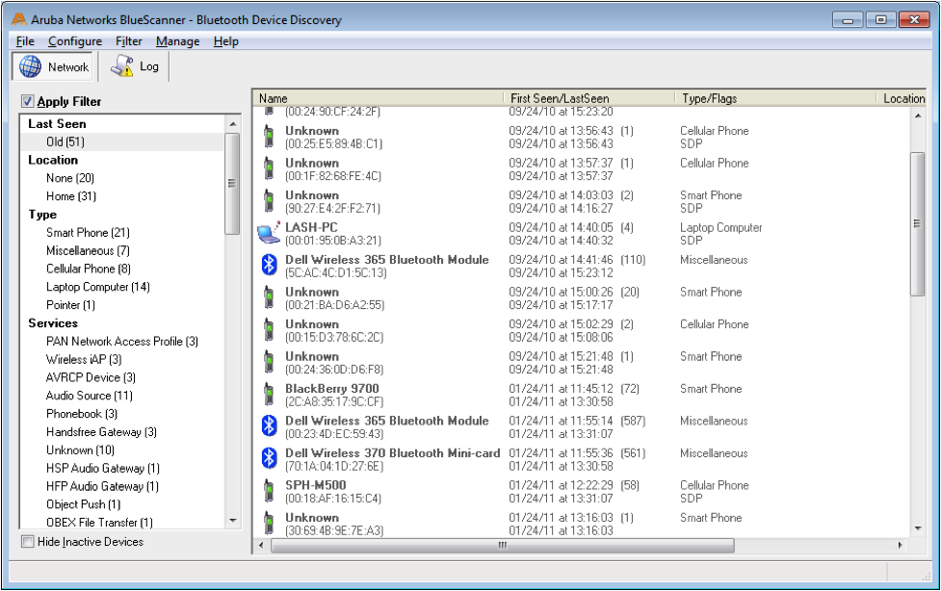The image size is (941, 591).
Task: Click filter panel scroll down arrow
Action: pyautogui.click(x=233, y=521)
